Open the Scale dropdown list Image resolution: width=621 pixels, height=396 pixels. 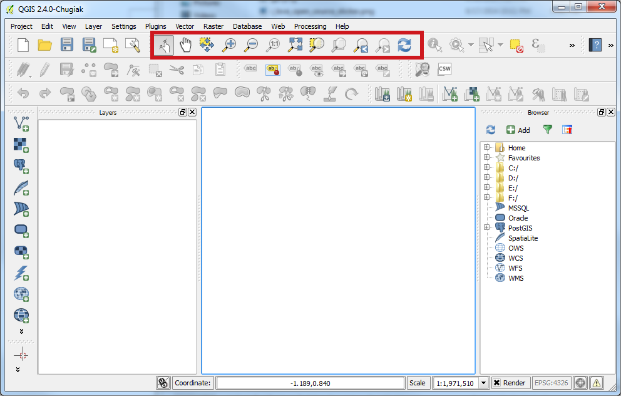pyautogui.click(x=484, y=383)
